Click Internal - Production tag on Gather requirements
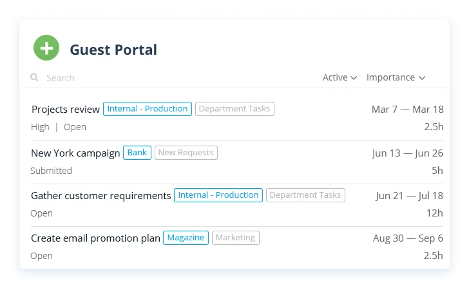 pos(218,195)
